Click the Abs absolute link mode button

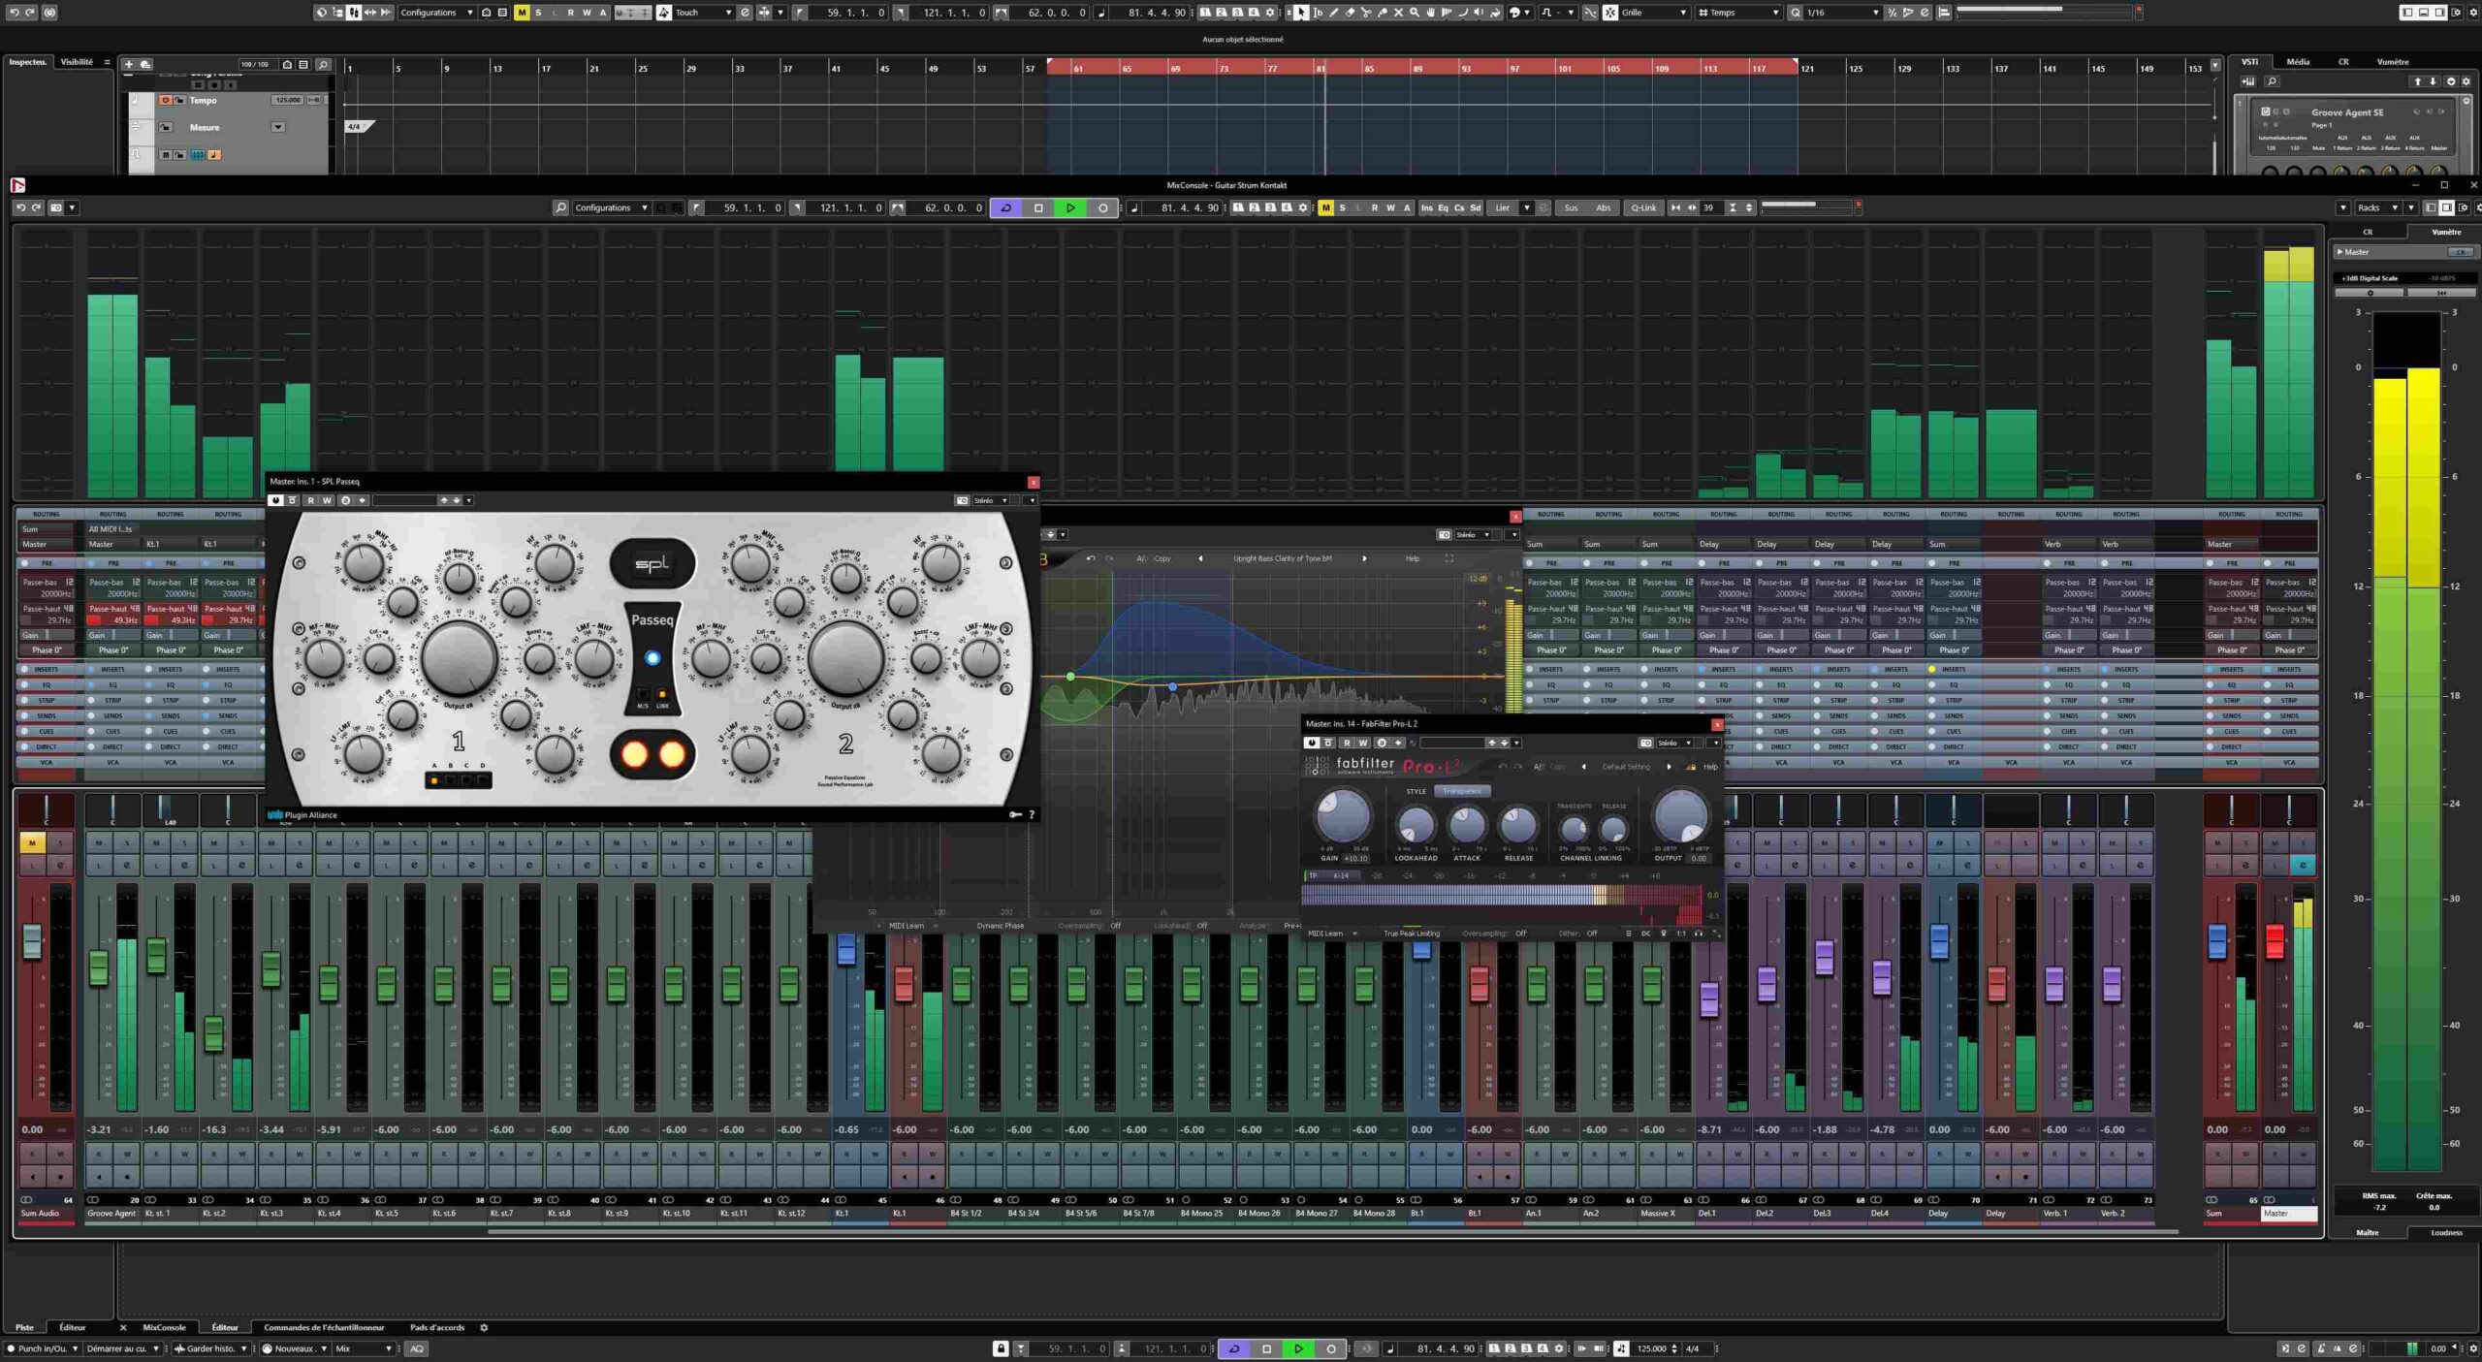pyautogui.click(x=1604, y=207)
